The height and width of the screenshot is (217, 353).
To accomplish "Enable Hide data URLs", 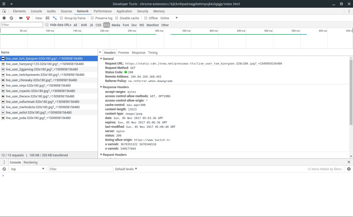I will click(47, 25).
